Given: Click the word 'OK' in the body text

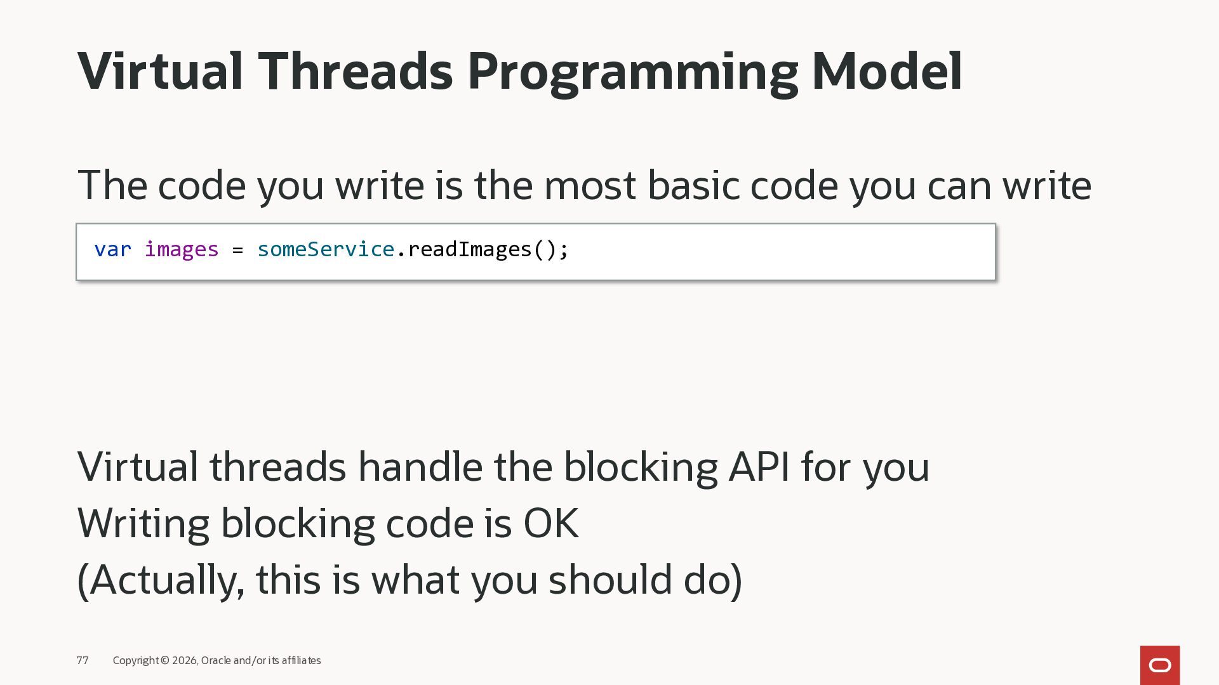Looking at the screenshot, I should click(550, 523).
